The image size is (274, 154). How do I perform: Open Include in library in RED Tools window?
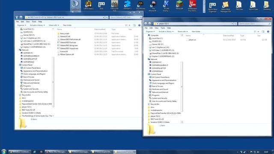click(37, 25)
